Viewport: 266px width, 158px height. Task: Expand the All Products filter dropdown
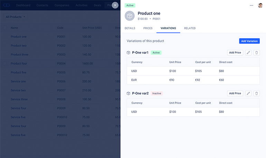(x=16, y=17)
